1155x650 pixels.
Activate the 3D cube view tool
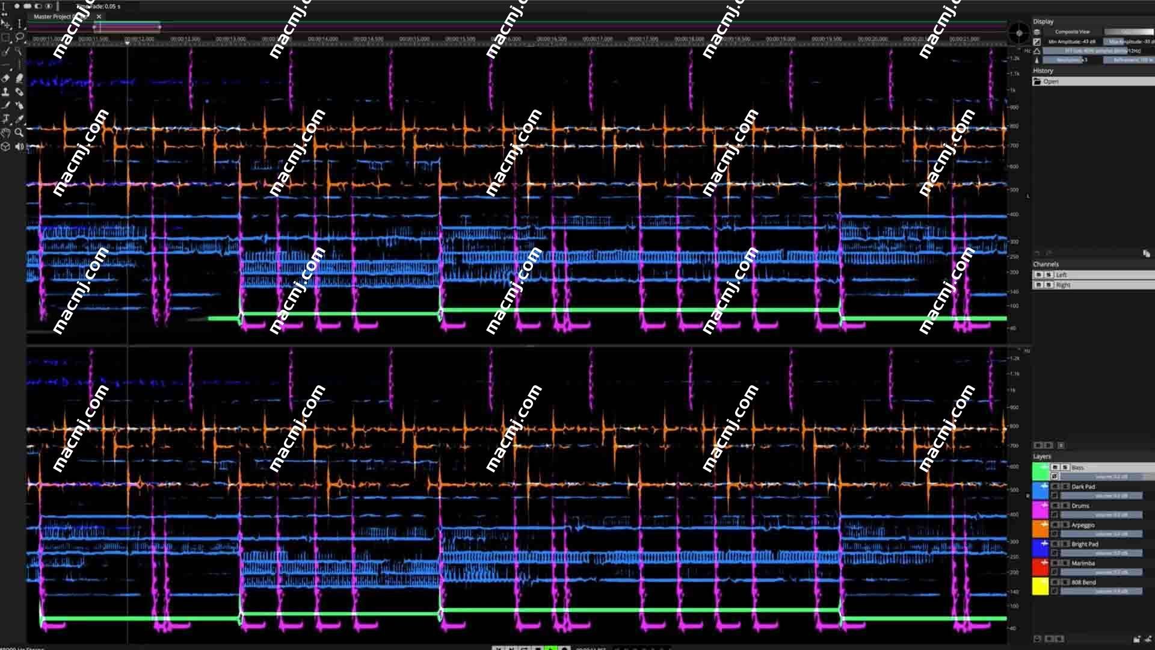[6, 146]
